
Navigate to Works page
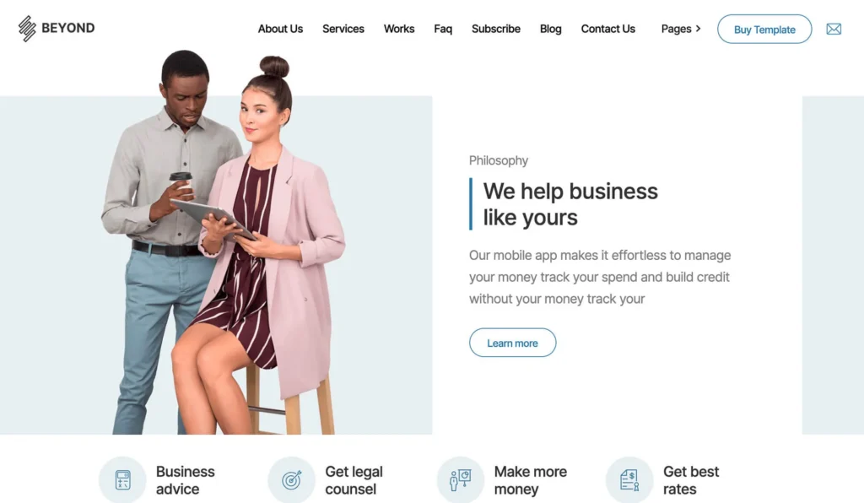(x=399, y=29)
